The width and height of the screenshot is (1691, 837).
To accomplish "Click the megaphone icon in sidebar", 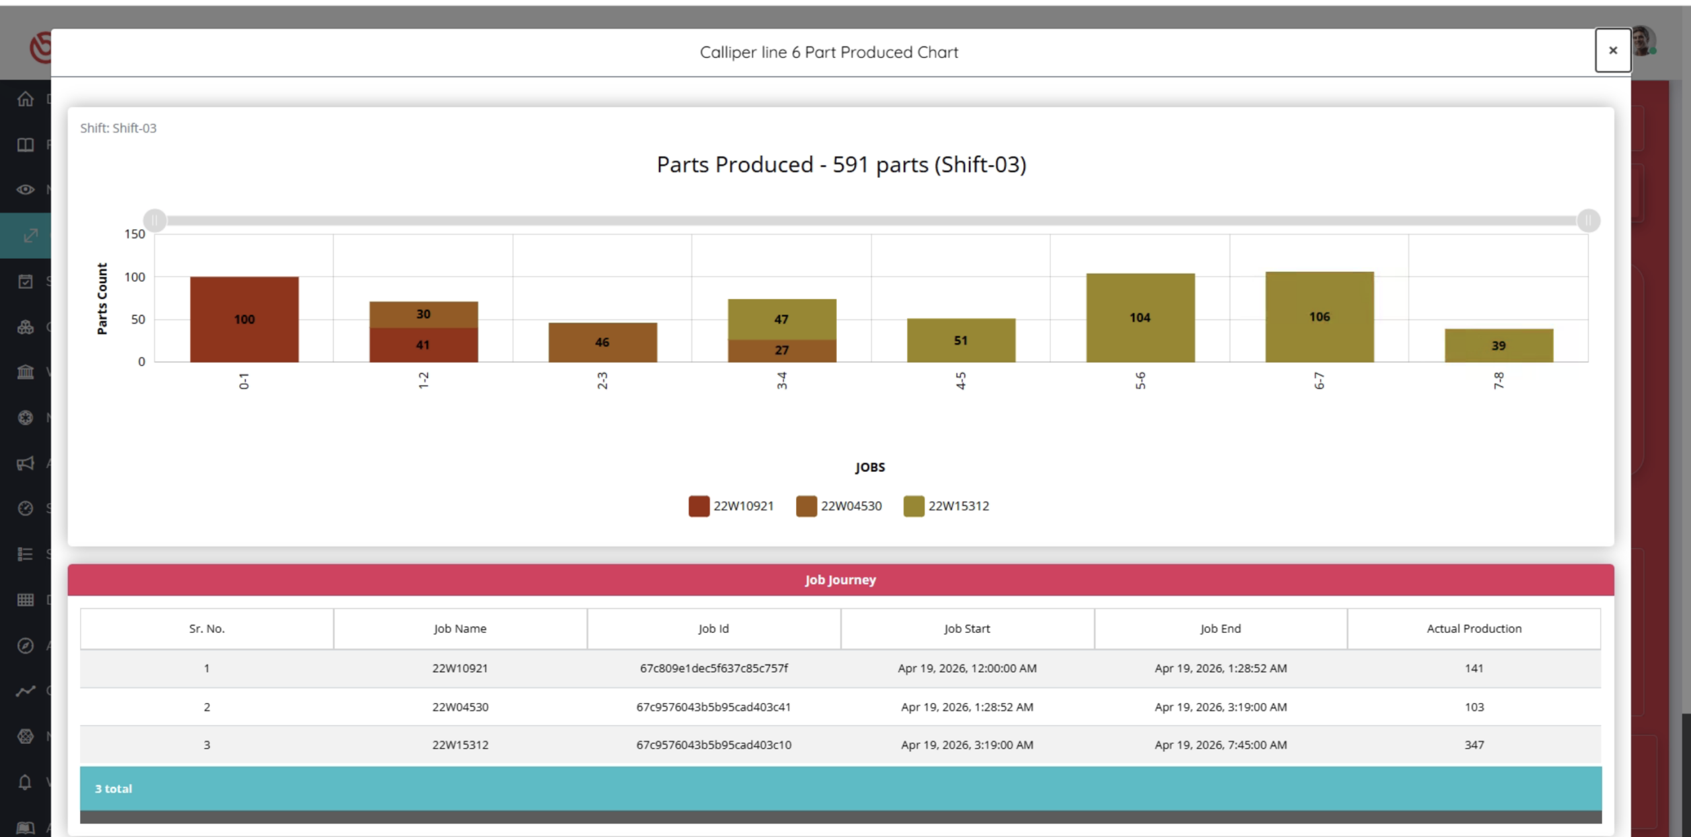I will point(25,463).
